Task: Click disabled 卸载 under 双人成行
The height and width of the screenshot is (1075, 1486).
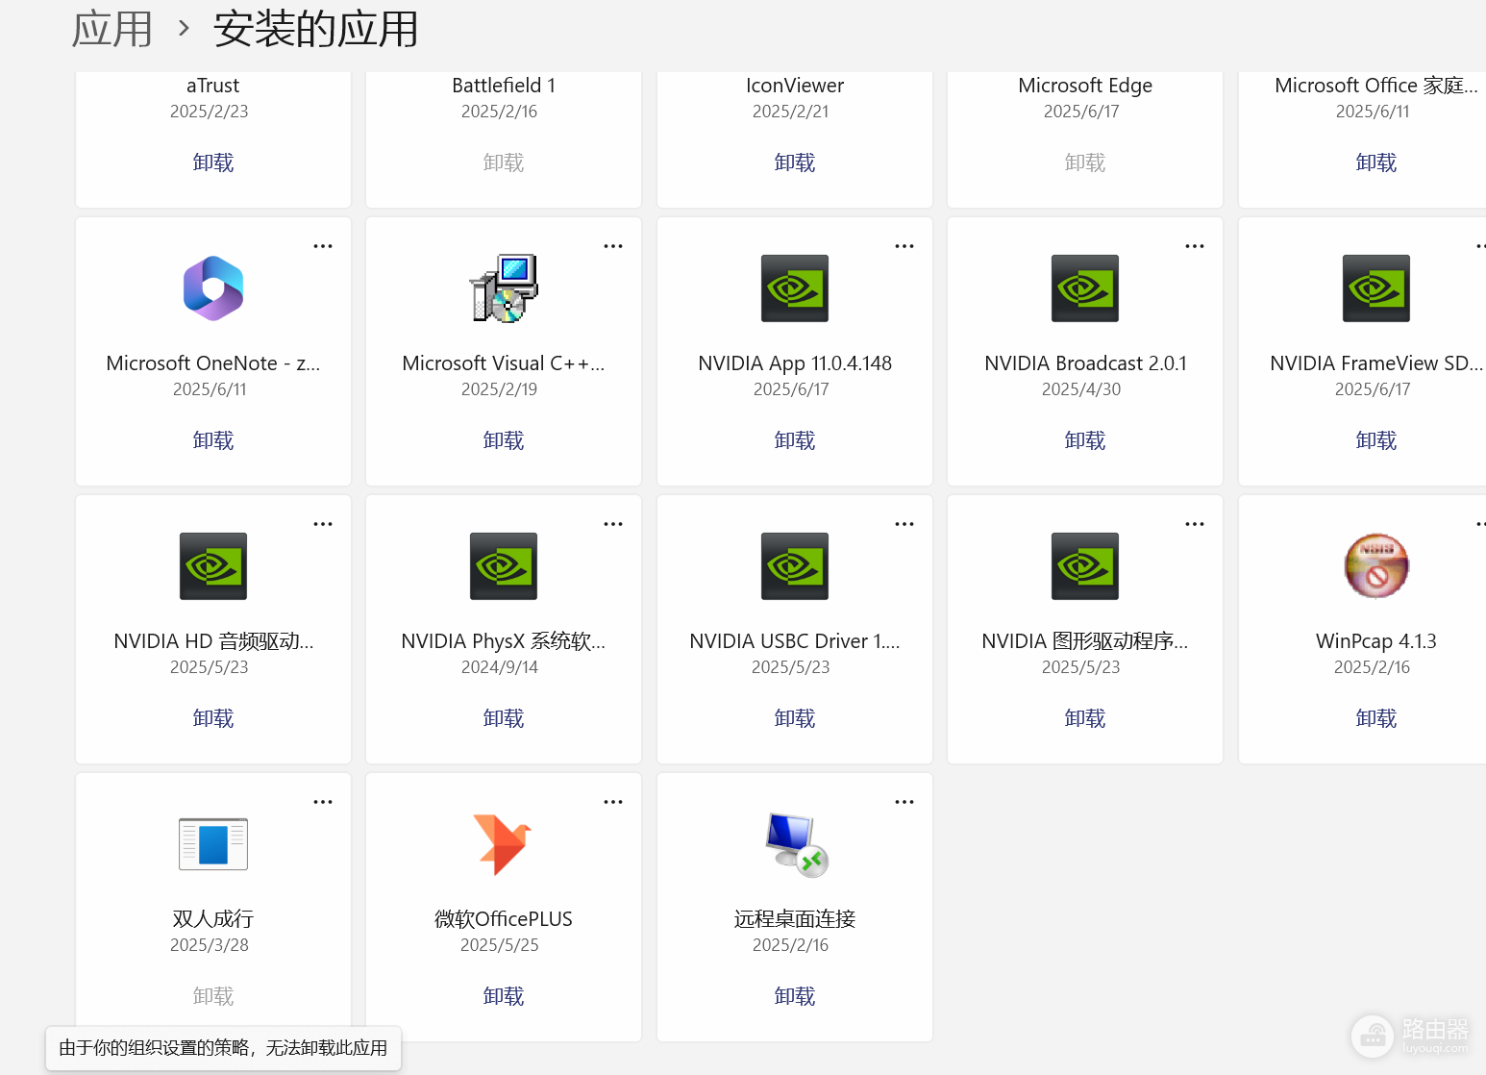Action: pyautogui.click(x=213, y=996)
